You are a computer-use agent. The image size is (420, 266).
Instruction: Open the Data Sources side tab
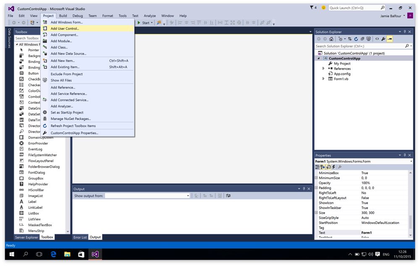click(9, 38)
